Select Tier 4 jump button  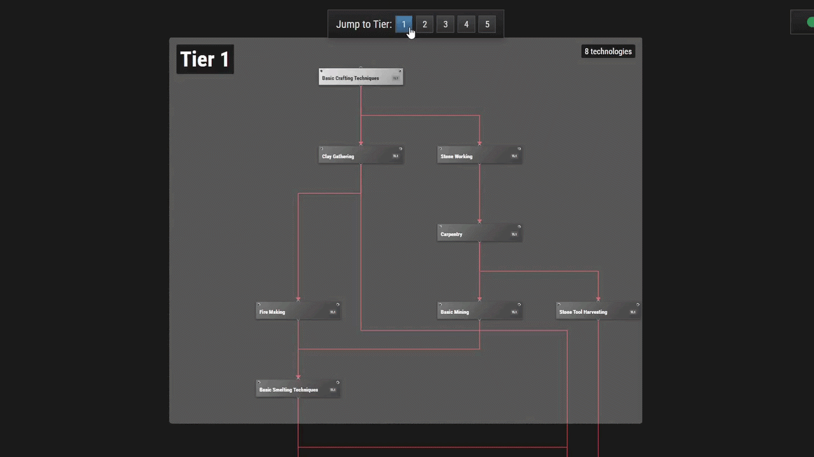tap(466, 24)
